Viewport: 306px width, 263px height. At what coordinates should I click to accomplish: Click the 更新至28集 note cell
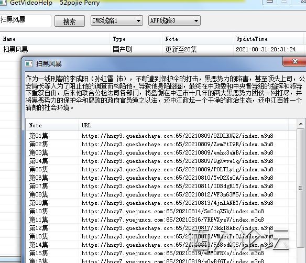click(x=181, y=49)
